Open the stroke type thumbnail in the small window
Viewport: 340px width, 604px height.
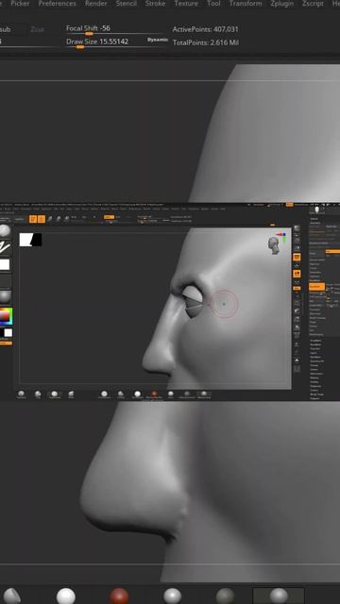point(5,247)
